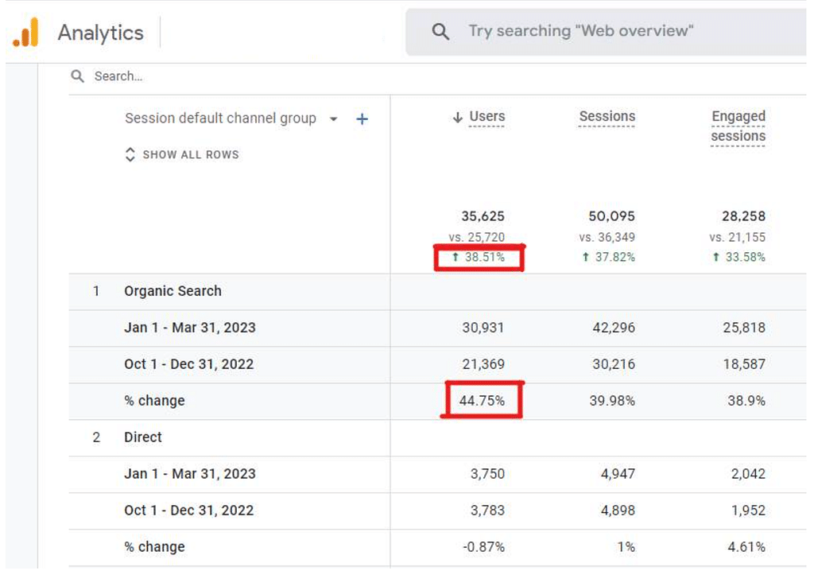Select the Organic Search channel row
The height and width of the screenshot is (571, 814).
(172, 291)
